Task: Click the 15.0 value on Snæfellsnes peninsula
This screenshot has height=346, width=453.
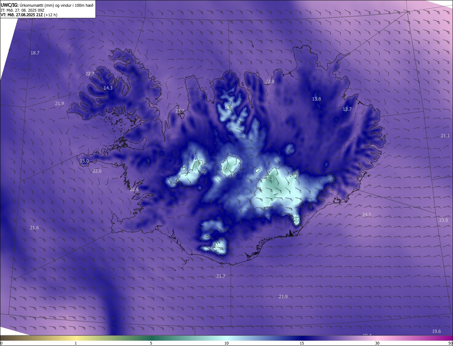Action: coord(84,161)
